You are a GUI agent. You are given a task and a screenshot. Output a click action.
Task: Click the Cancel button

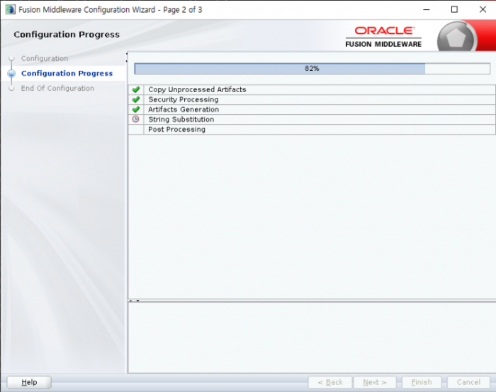[x=468, y=382]
